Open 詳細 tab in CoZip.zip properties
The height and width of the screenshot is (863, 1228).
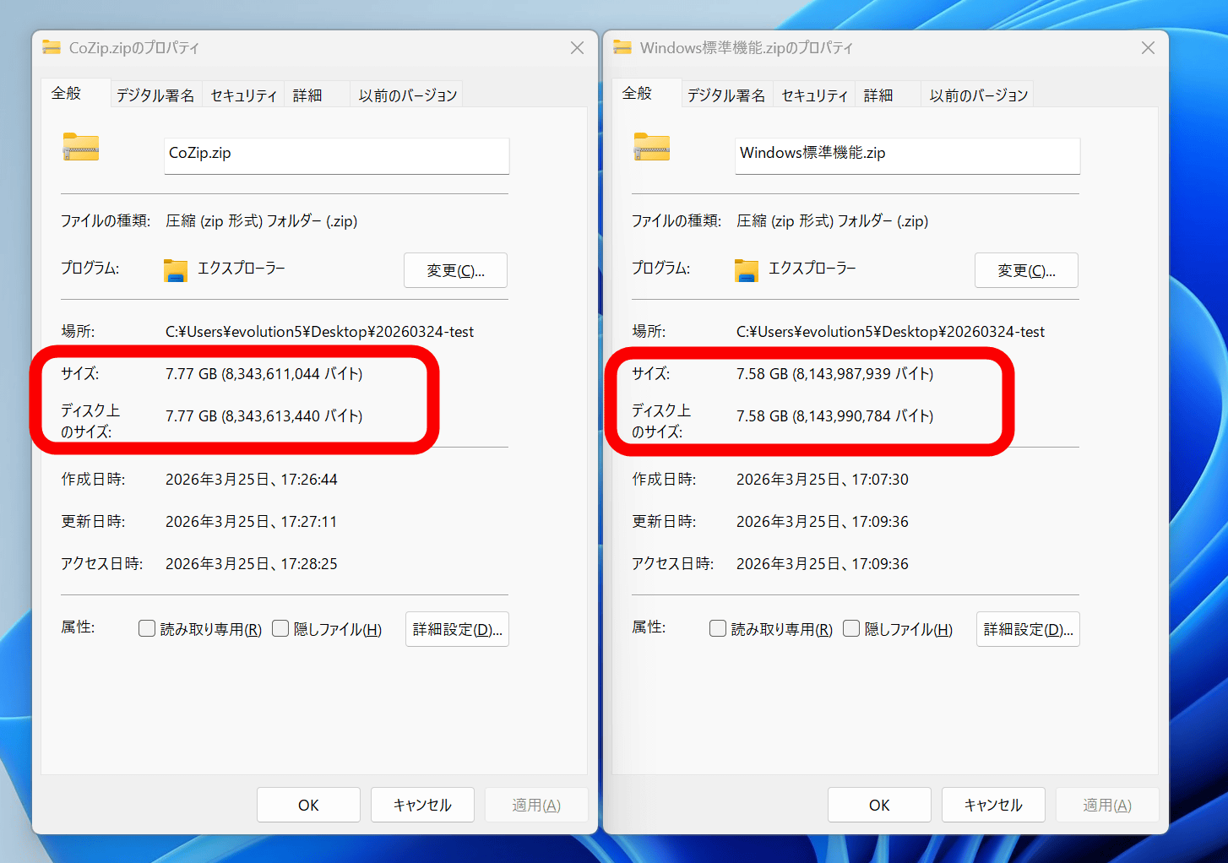tap(307, 95)
